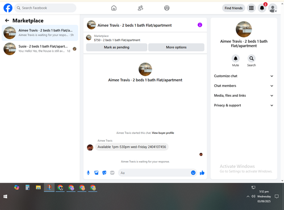Show hidden system tray icons
This screenshot has height=210, width=284.
(x=248, y=196)
